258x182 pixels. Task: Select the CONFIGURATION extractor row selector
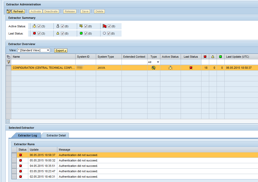[8, 68]
